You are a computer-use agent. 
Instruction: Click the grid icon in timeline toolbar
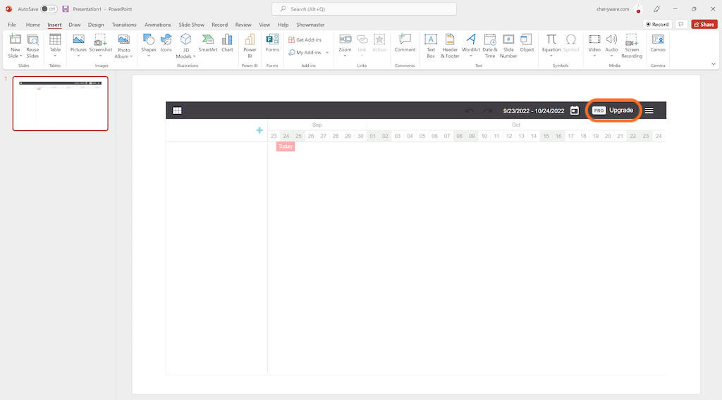click(x=177, y=111)
